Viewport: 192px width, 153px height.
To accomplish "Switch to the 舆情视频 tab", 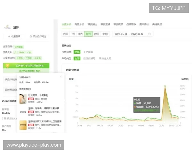I will point(157,25).
